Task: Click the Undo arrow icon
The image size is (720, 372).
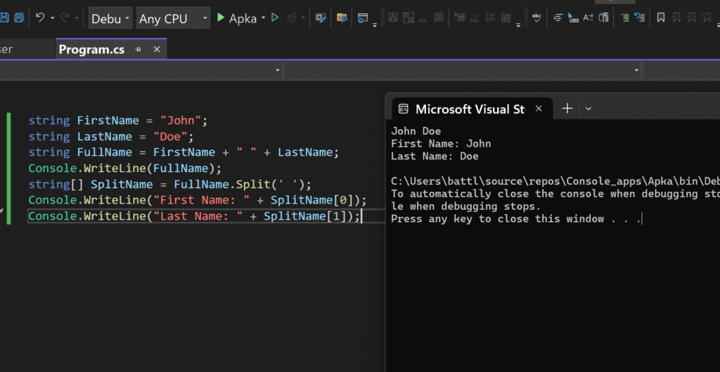Action: click(40, 18)
